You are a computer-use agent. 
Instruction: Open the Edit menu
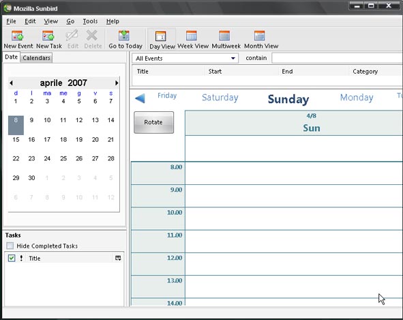(30, 21)
